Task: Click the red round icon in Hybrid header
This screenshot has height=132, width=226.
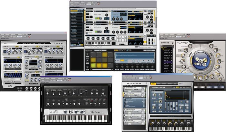Action: click(x=29, y=36)
